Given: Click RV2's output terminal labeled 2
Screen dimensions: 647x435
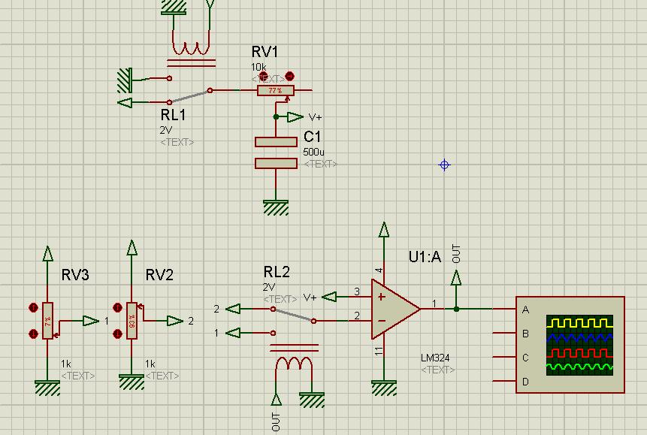Looking at the screenshot, I should (x=175, y=321).
